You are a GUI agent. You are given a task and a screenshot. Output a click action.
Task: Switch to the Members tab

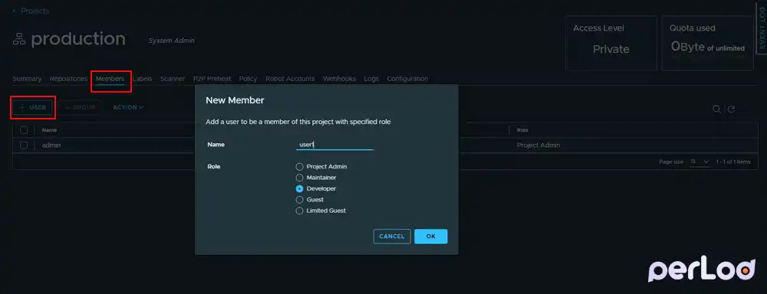[x=110, y=79]
